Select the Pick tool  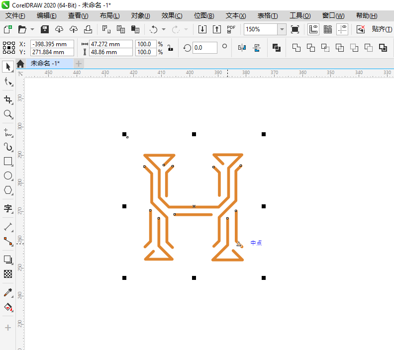pyautogui.click(x=8, y=67)
